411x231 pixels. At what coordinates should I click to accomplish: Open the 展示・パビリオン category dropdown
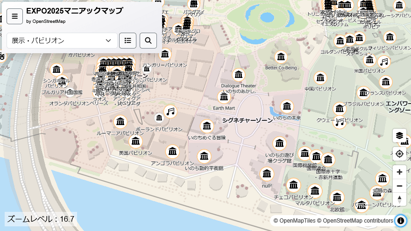62,41
